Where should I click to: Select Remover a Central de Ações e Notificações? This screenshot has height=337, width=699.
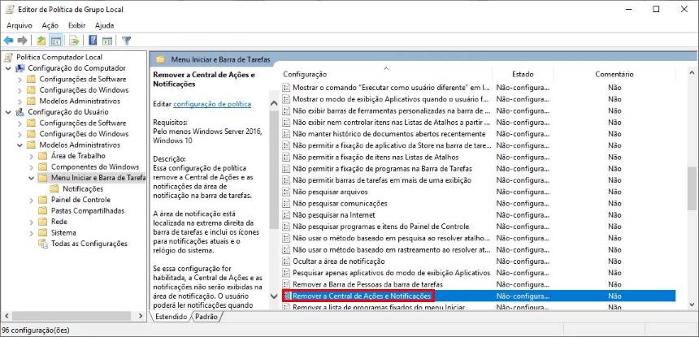tap(480, 296)
